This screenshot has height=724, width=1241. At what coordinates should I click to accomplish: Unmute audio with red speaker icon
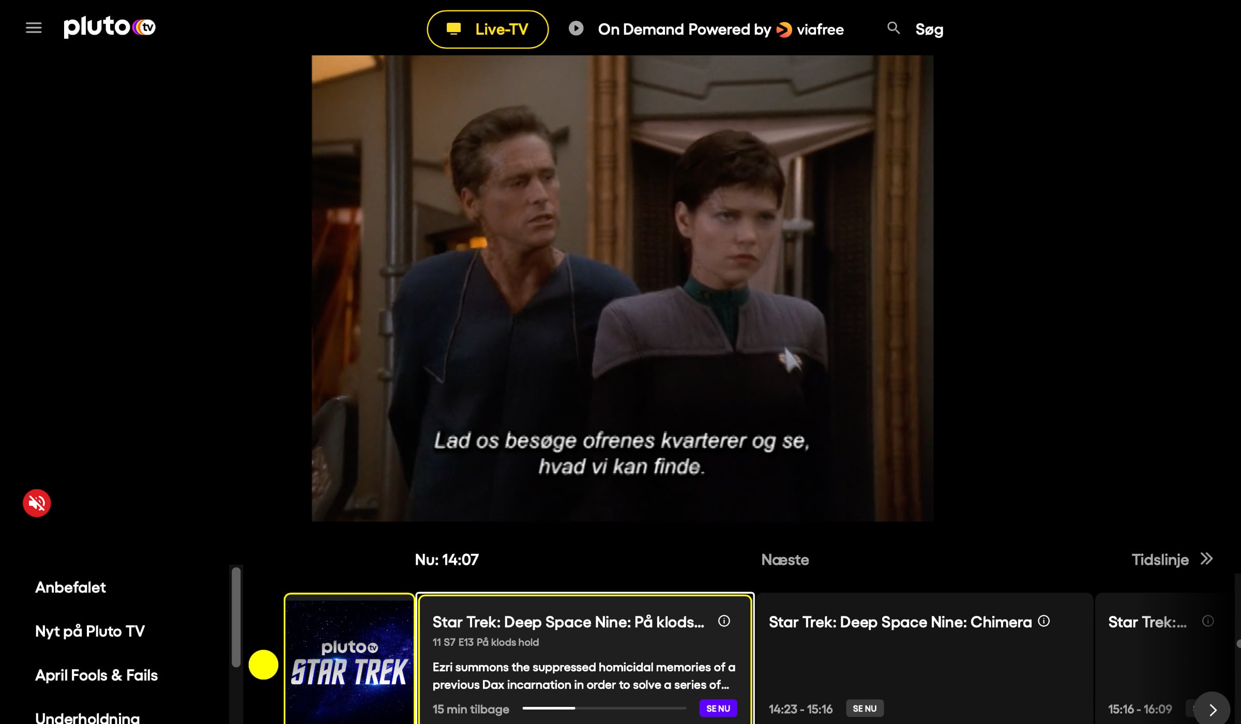click(37, 503)
